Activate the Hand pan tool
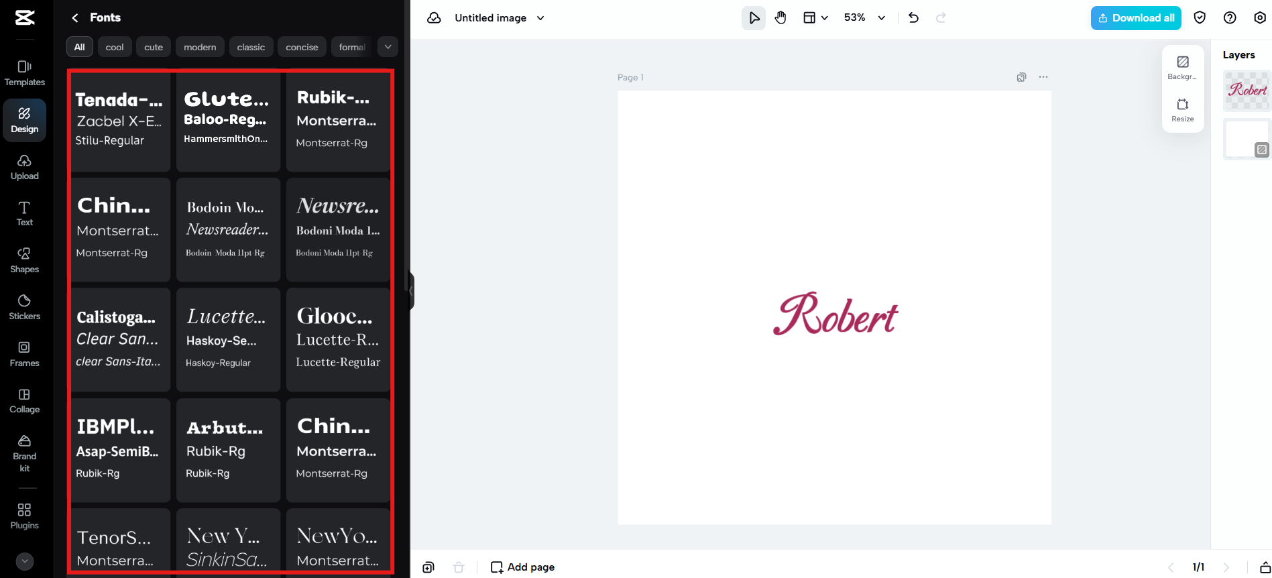This screenshot has width=1272, height=578. click(x=780, y=18)
